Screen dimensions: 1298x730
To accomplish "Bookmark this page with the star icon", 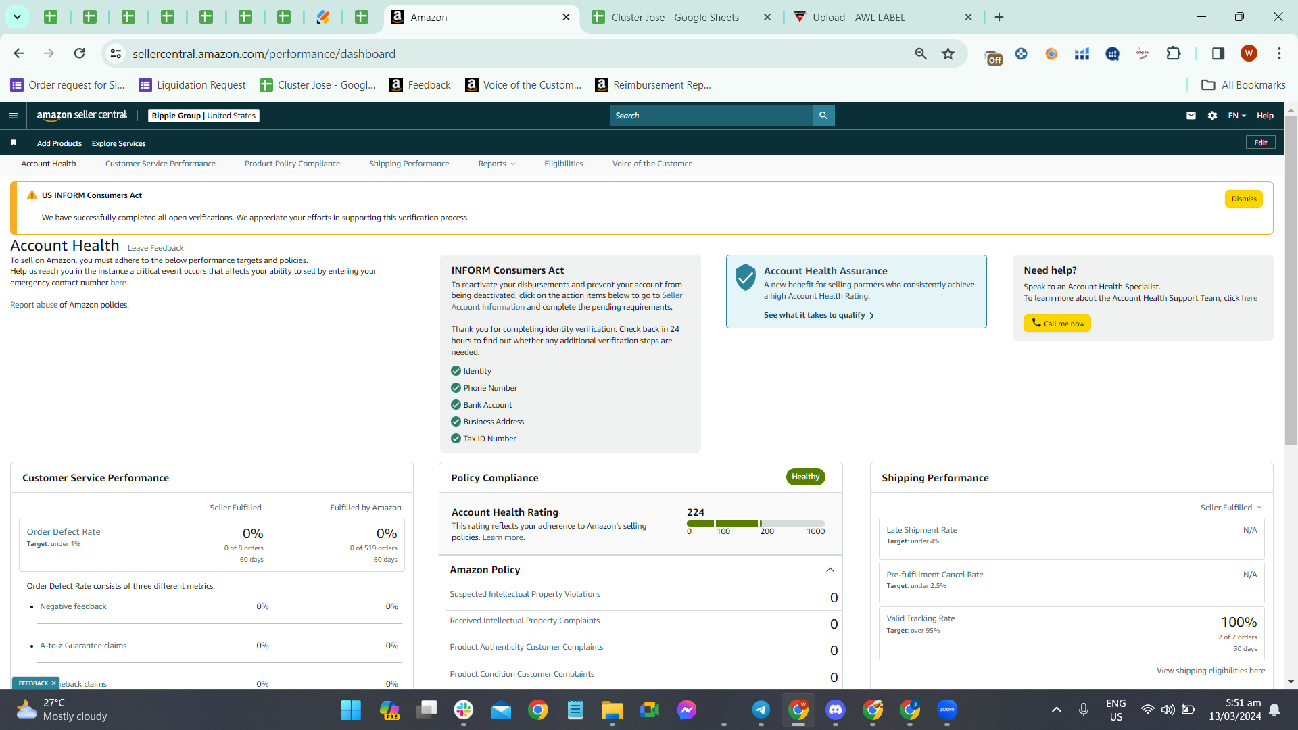I will pos(948,53).
